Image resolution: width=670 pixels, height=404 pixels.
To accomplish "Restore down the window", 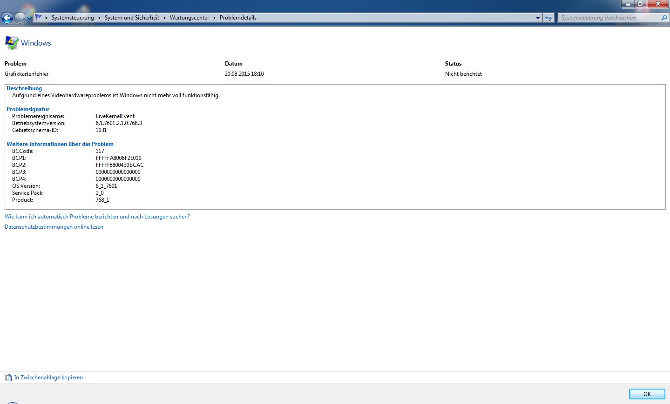I will tap(640, 4).
